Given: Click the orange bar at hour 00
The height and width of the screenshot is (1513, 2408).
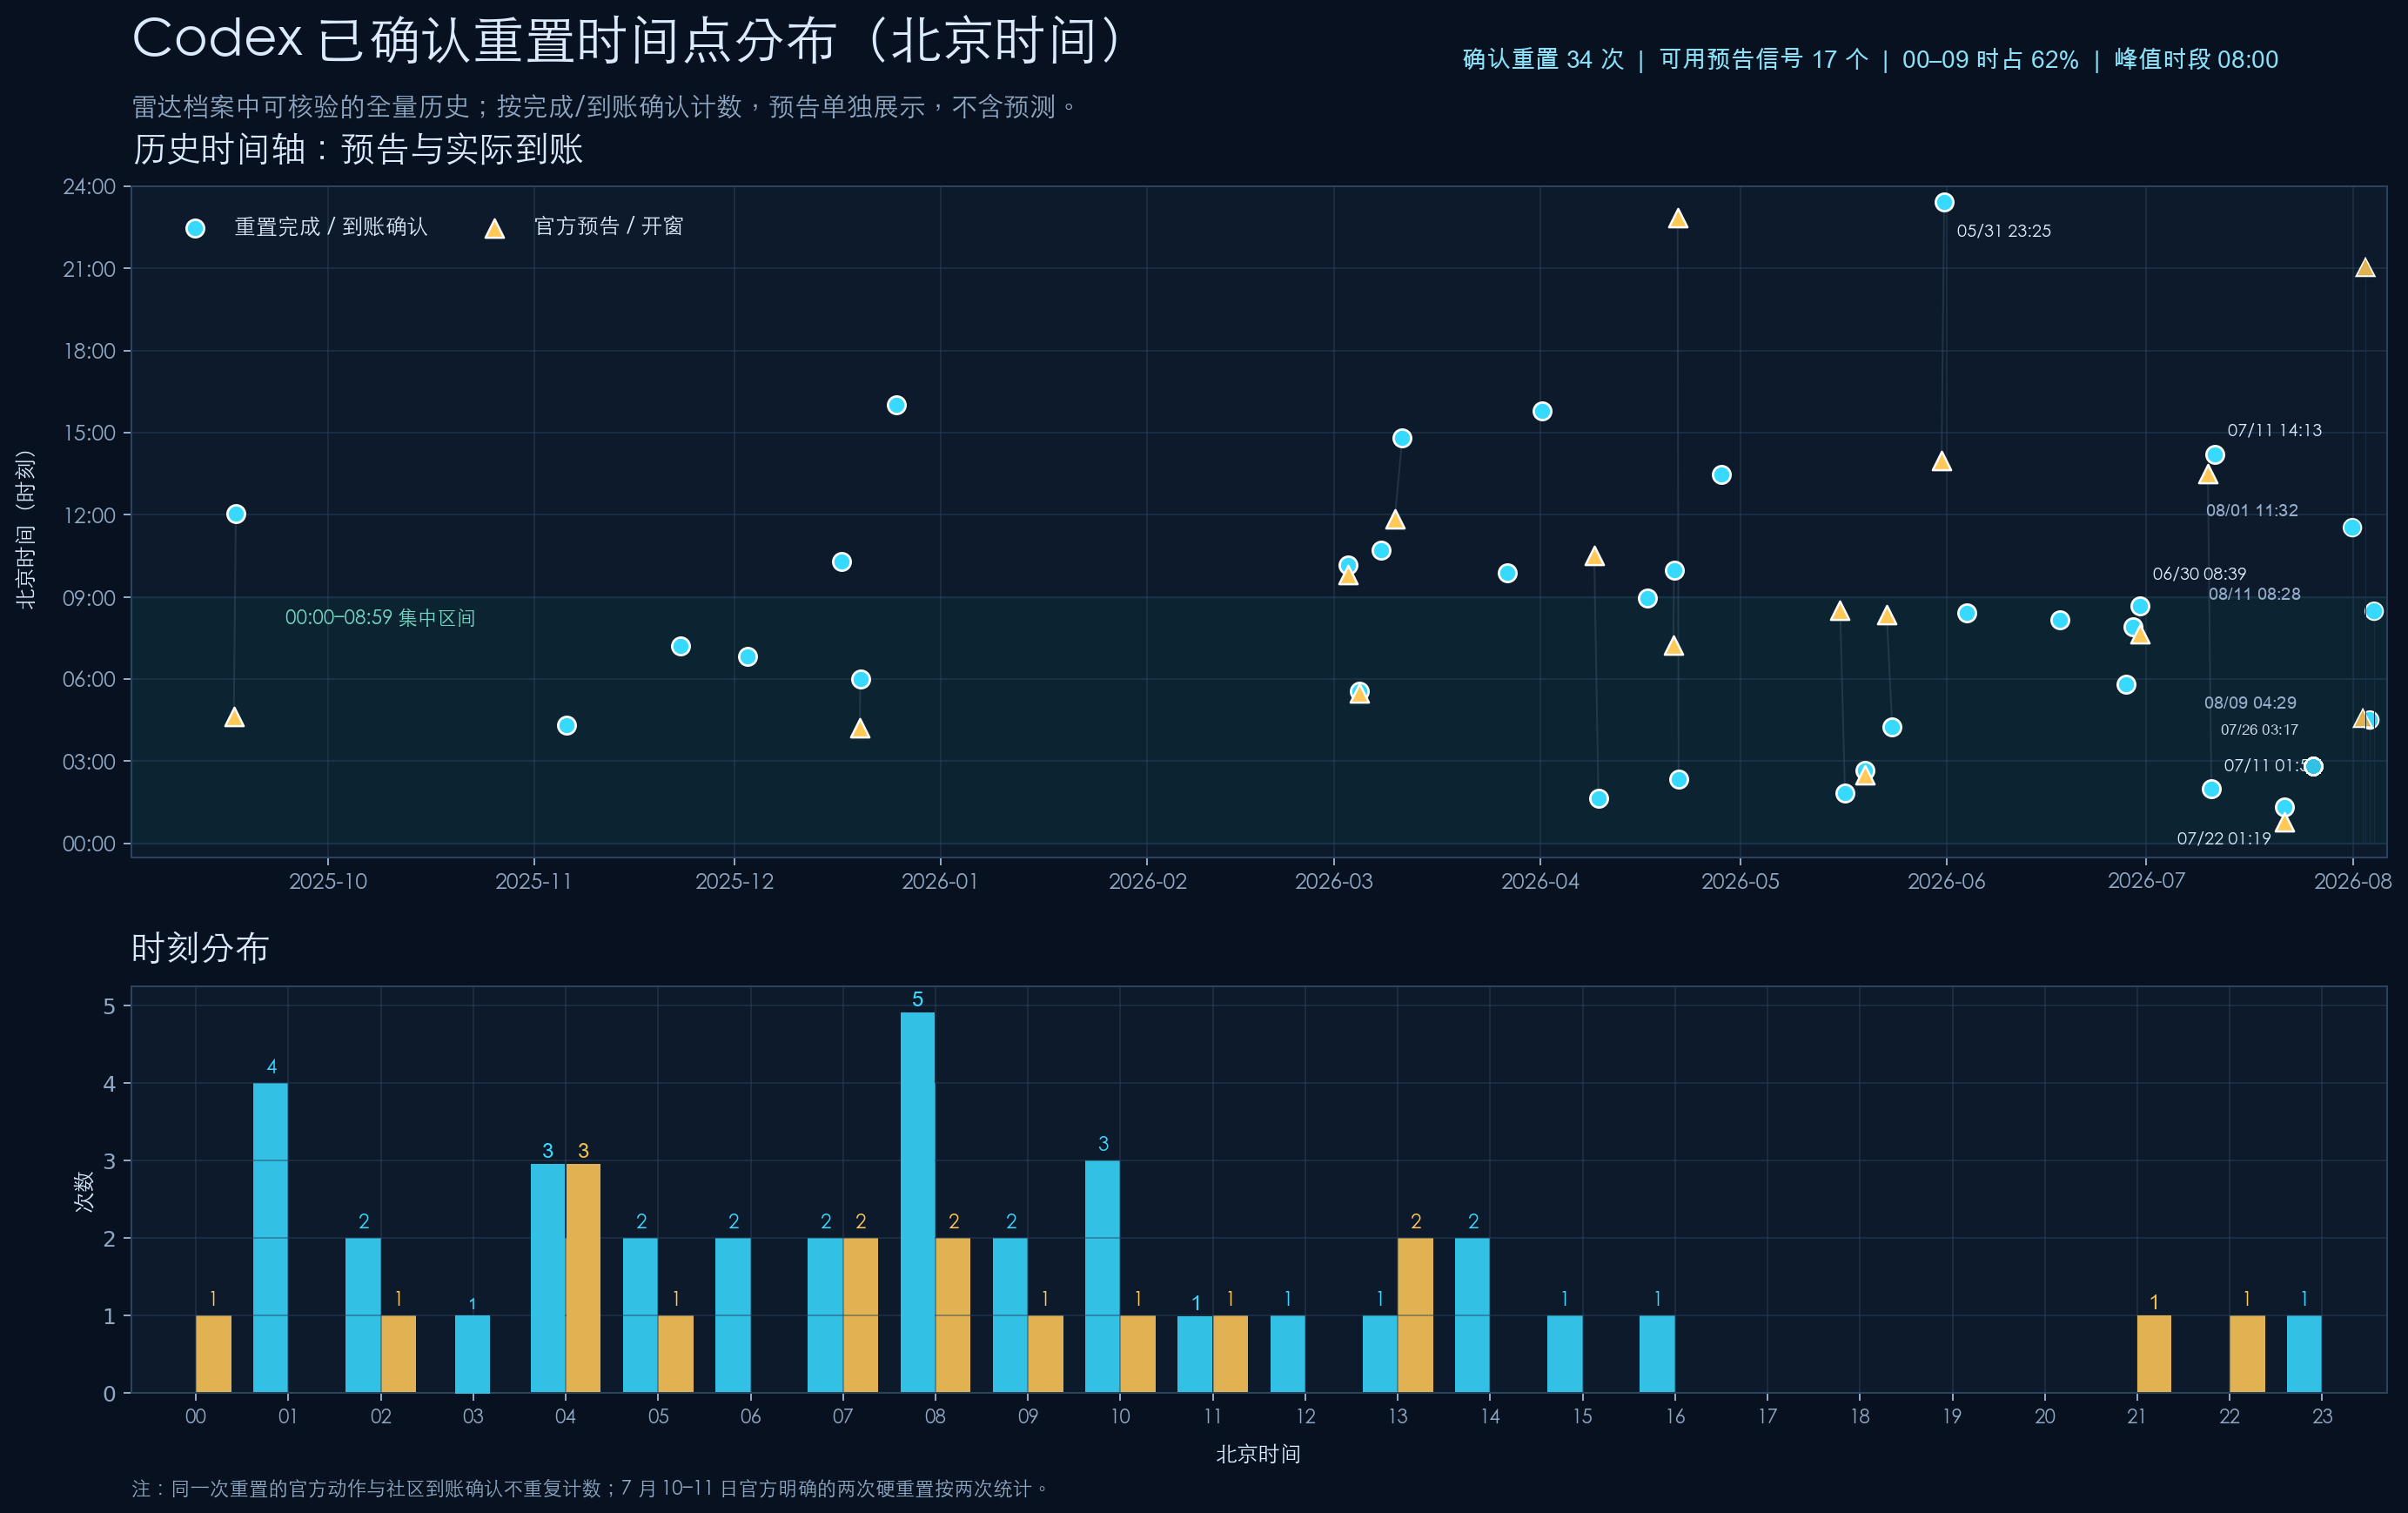Looking at the screenshot, I should 213,1354.
